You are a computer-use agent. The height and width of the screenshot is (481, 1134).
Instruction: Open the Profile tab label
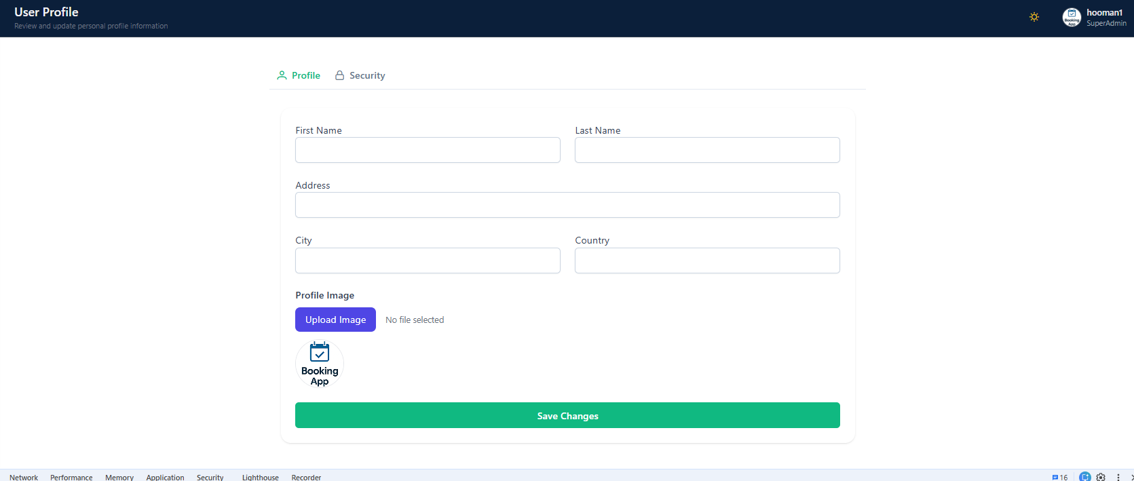306,75
